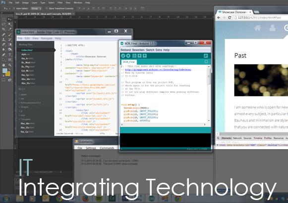Select the Gradient tool in Photoshop

click(x=9, y=44)
